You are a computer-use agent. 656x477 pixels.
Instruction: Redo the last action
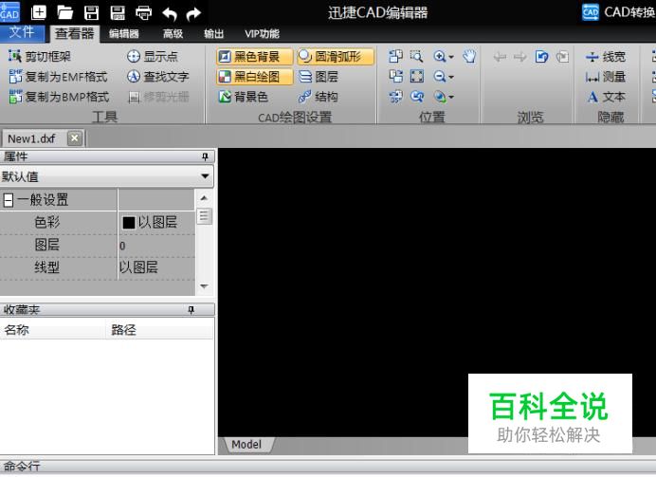click(192, 13)
